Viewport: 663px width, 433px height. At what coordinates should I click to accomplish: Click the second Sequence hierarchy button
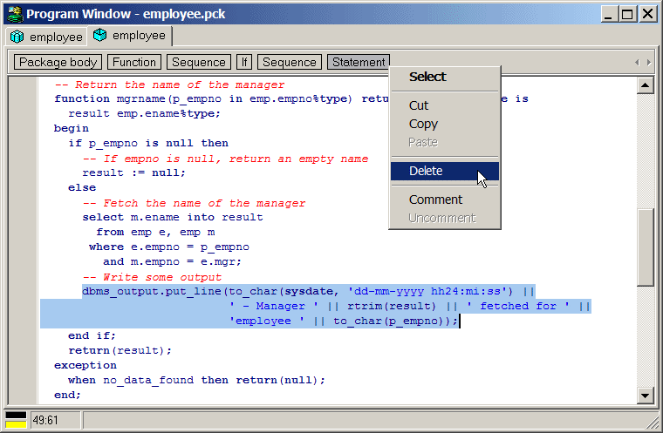click(290, 62)
